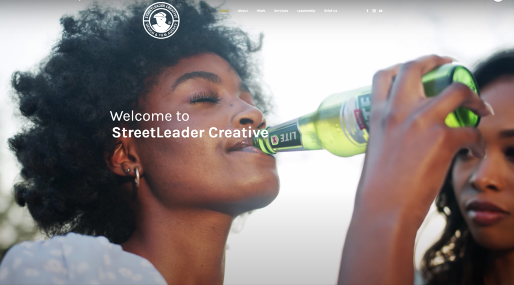Open the About page

[243, 11]
